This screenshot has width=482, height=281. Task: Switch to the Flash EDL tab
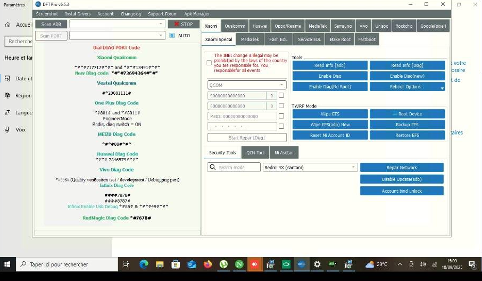pos(278,39)
